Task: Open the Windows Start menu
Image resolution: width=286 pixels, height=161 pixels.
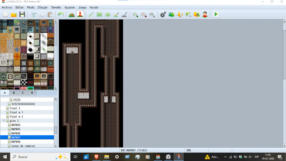Action: [5, 157]
